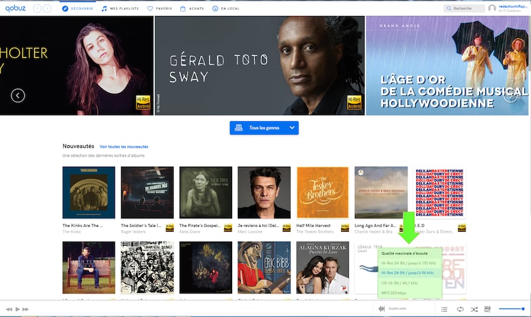Viewport: 531px width, 317px height.
Task: Click The Teskey Brothers artist name
Action: pyautogui.click(x=315, y=232)
